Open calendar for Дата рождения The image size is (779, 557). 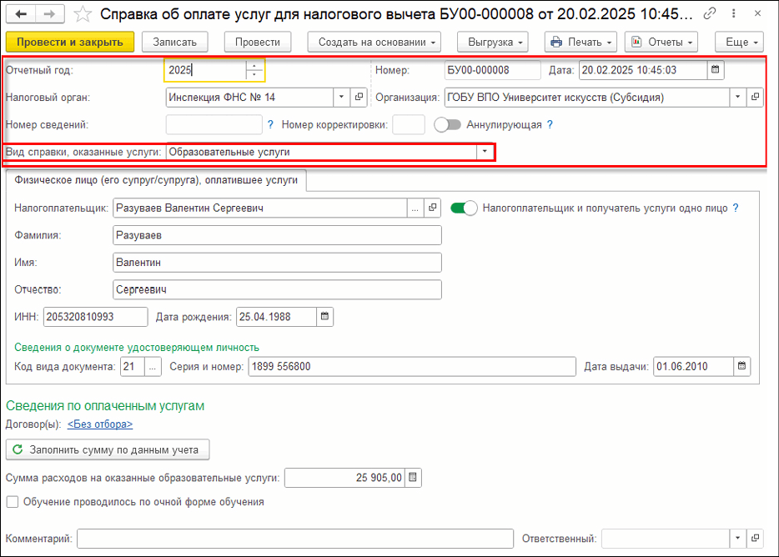325,317
